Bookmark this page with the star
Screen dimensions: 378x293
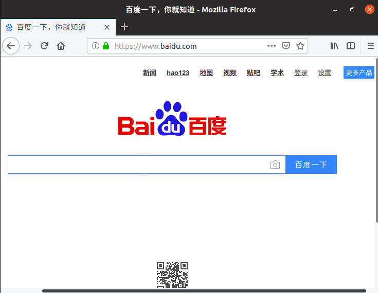point(300,46)
